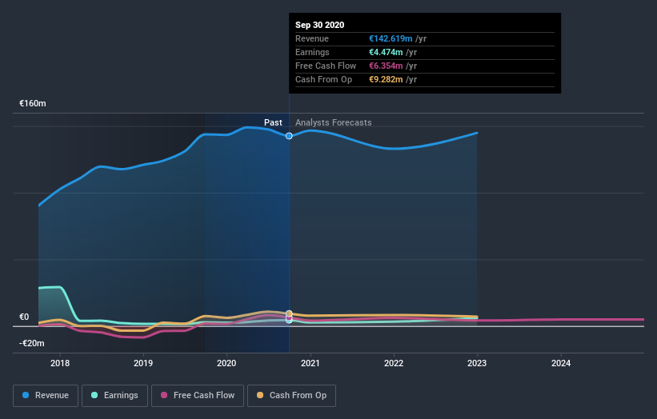Click the €0 y-axis label
This screenshot has height=419, width=657.
(x=24, y=317)
